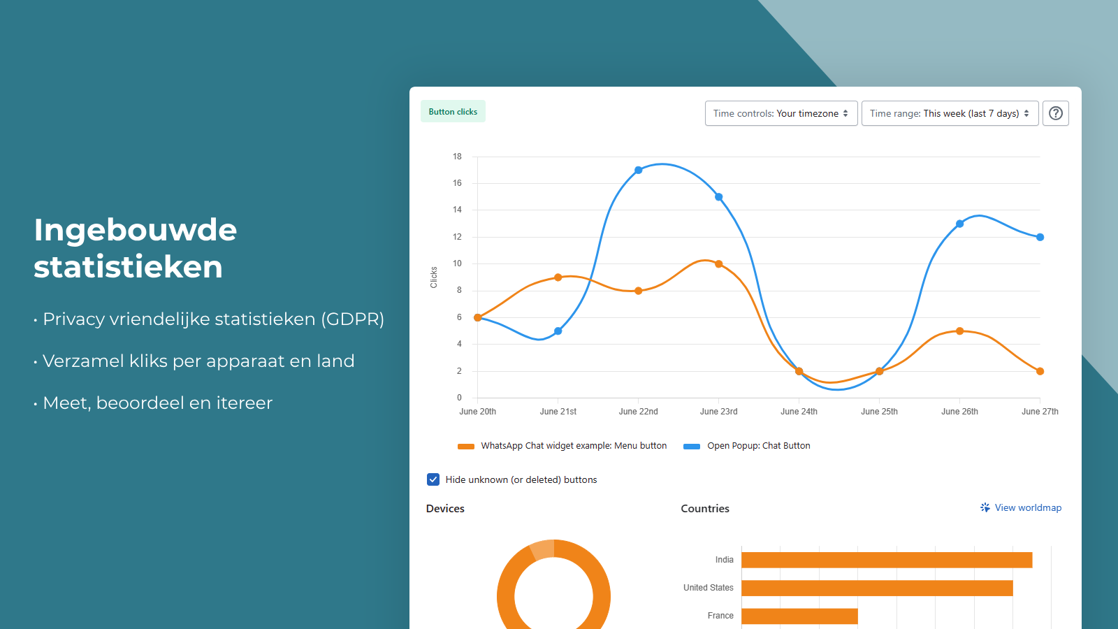
Task: Click the India country label
Action: click(x=725, y=560)
